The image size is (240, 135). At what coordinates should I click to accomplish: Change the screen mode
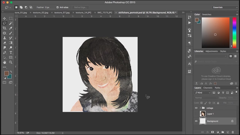(11, 82)
